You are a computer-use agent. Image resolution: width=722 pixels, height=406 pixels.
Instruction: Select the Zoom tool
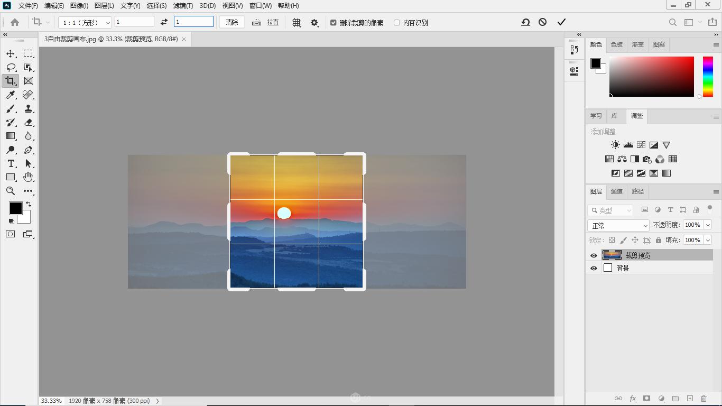[11, 191]
